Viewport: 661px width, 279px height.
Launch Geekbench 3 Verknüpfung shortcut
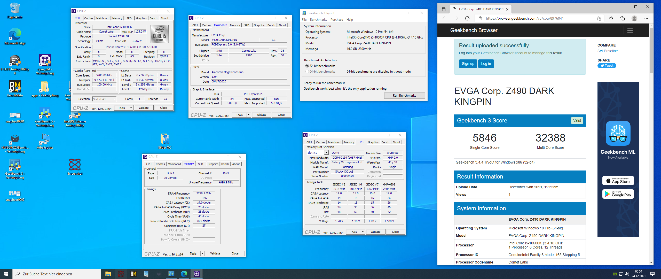[x=15, y=169]
